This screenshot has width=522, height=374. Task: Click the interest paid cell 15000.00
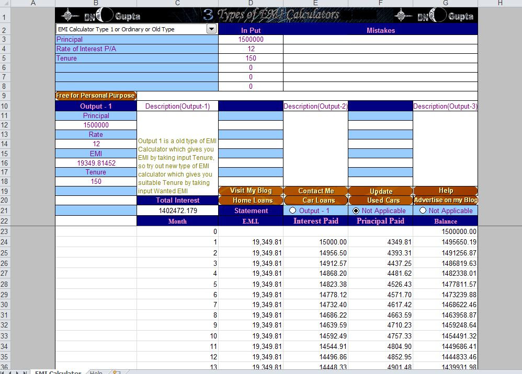point(315,242)
